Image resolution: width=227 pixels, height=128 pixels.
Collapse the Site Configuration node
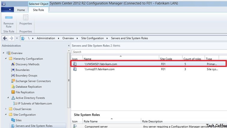6,115
